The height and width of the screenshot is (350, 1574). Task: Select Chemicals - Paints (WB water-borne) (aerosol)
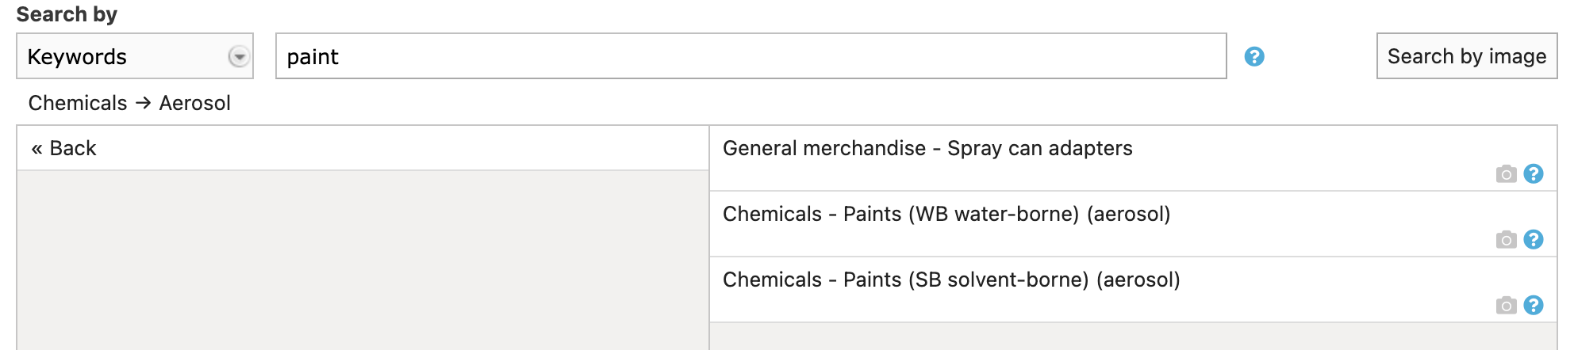(946, 214)
